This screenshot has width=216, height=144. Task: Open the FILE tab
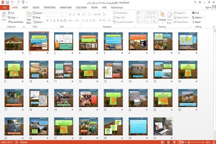pos(5,8)
